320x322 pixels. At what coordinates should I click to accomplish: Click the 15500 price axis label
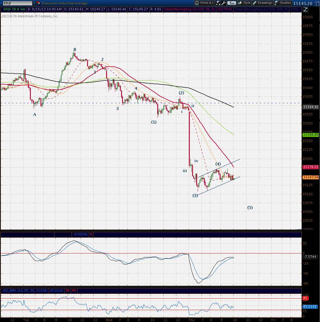point(307,52)
